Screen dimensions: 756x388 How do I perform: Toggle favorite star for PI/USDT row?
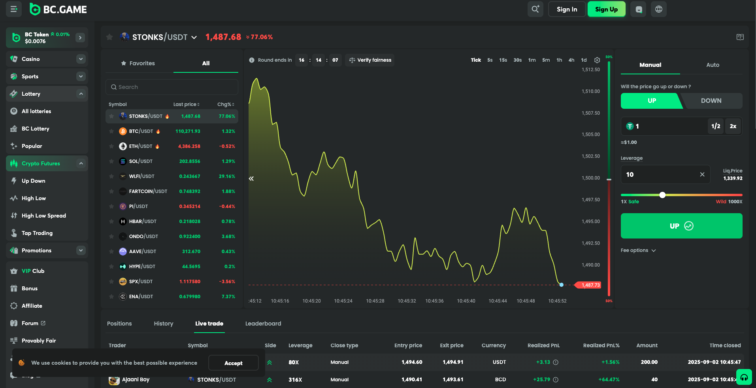point(111,206)
